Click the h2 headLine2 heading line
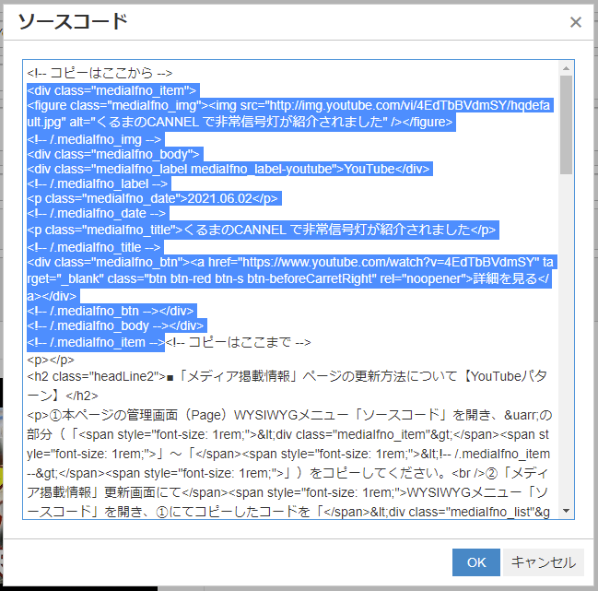598x591 pixels. pyautogui.click(x=276, y=376)
